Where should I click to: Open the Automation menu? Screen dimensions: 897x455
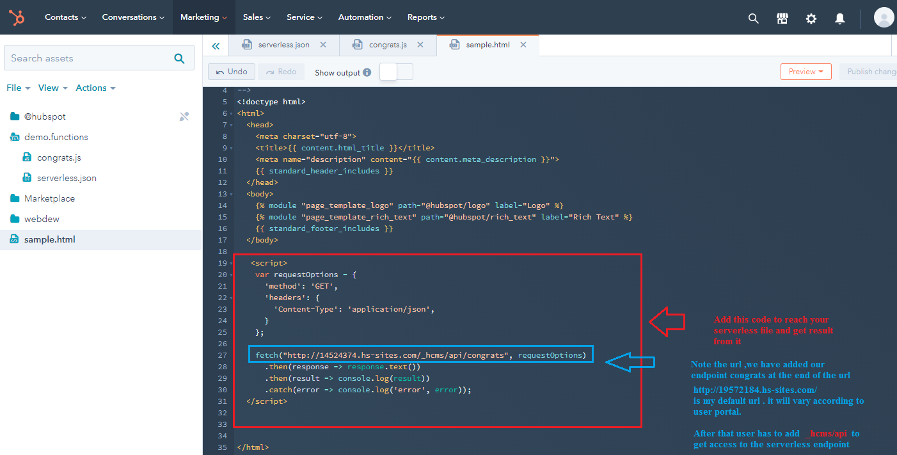point(361,17)
